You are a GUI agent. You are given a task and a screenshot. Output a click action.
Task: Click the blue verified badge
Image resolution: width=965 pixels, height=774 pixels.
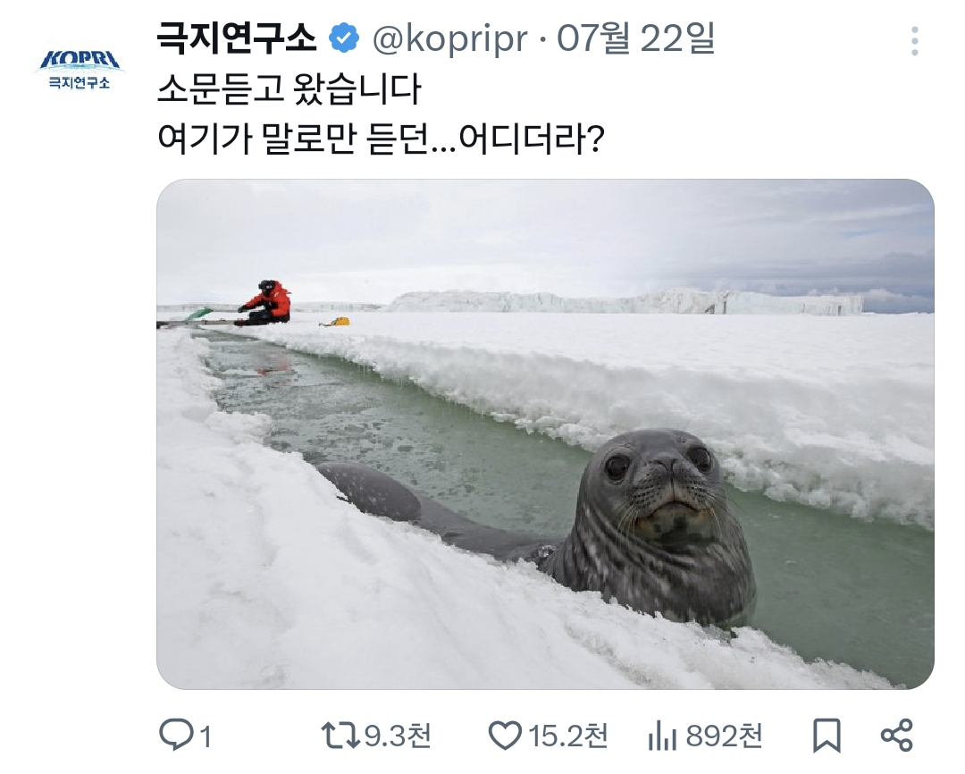tap(345, 38)
